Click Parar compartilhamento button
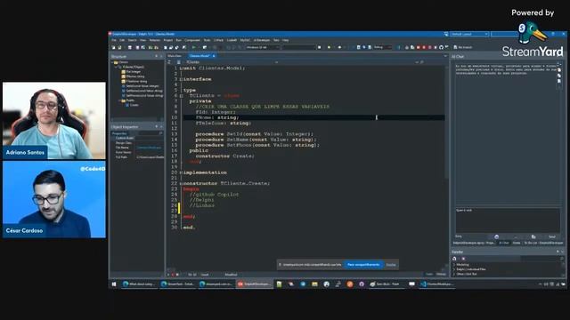Image resolution: width=570 pixels, height=320 pixels. [363, 265]
